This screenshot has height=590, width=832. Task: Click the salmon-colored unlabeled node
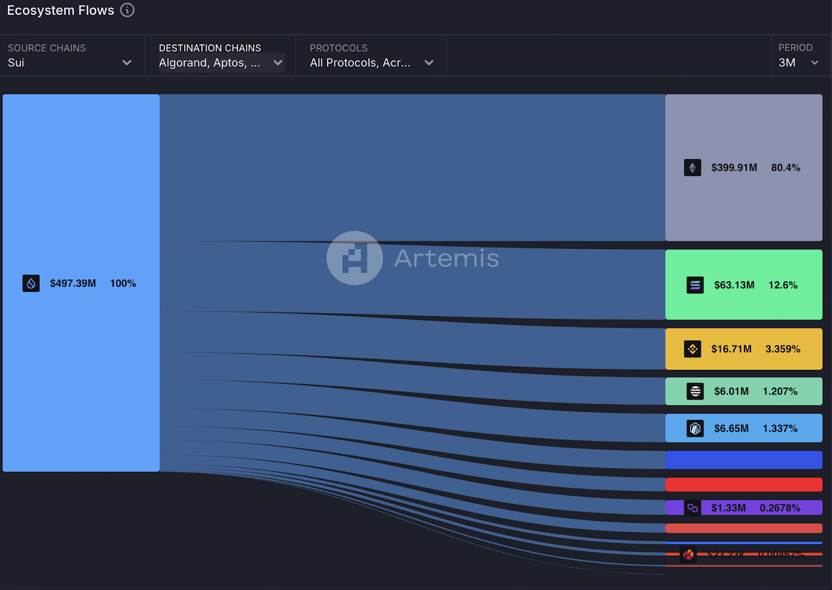click(x=744, y=528)
